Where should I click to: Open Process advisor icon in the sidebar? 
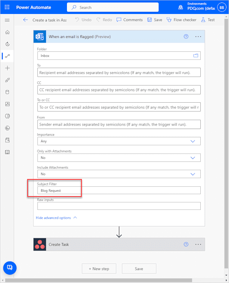pyautogui.click(x=8, y=128)
